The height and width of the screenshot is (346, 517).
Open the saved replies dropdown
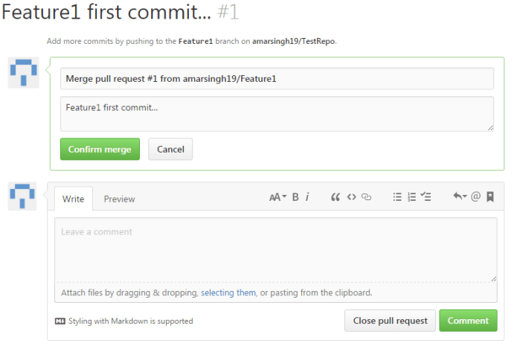pos(460,197)
